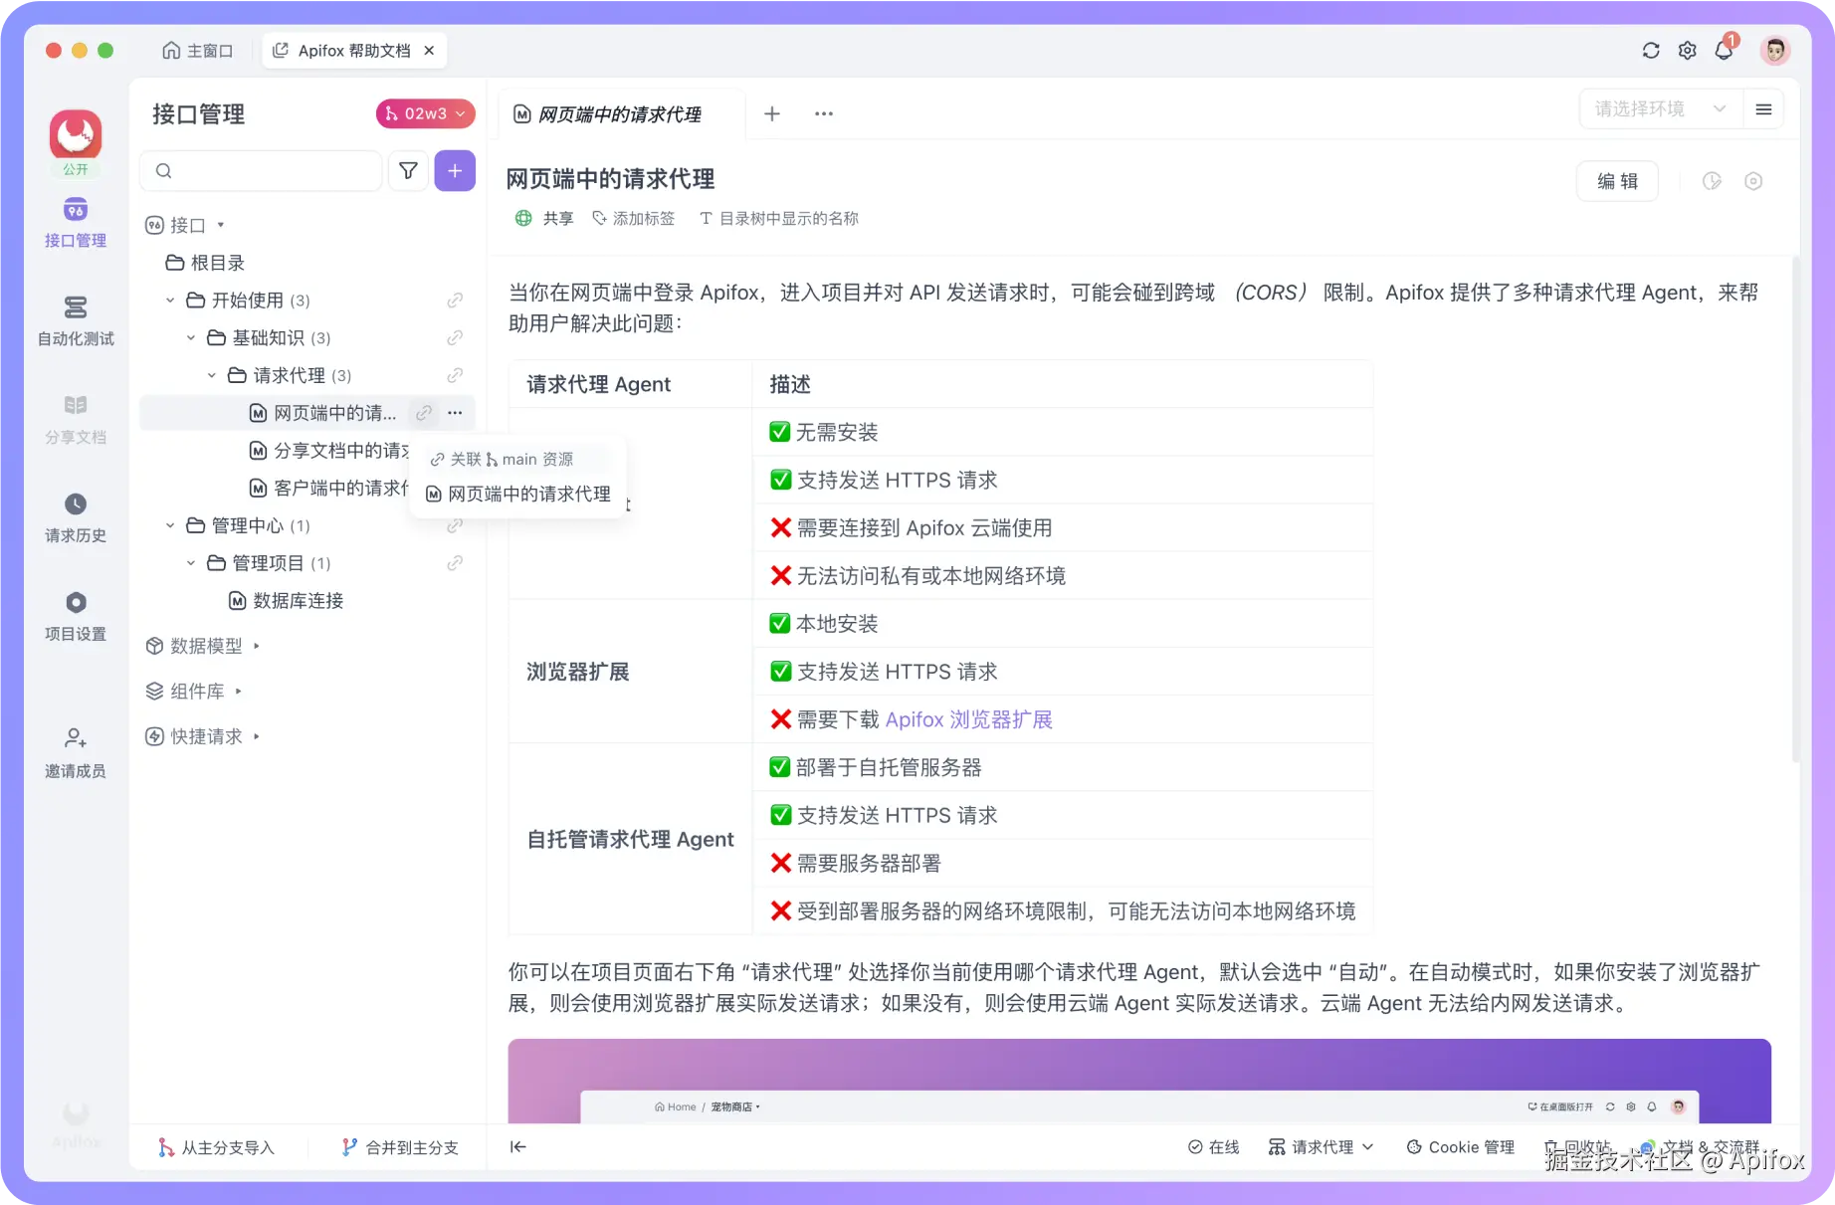This screenshot has height=1205, width=1835.
Task: Open 接口管理 in the left sidebar
Action: [x=75, y=221]
